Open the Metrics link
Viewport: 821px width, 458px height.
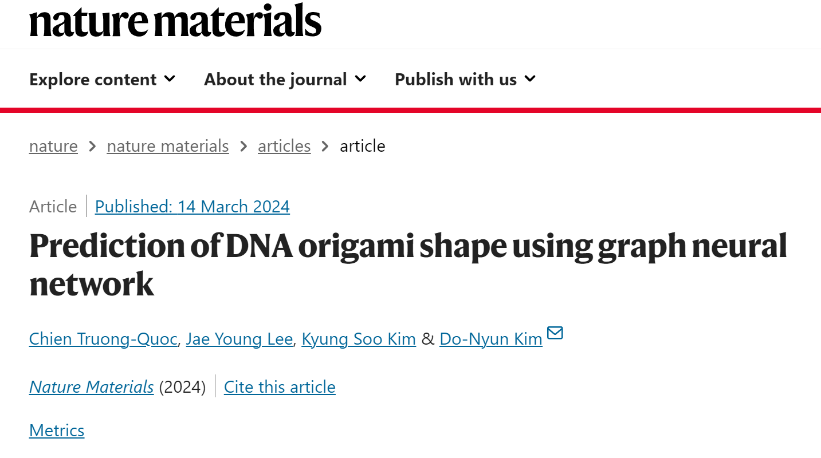[x=57, y=431]
